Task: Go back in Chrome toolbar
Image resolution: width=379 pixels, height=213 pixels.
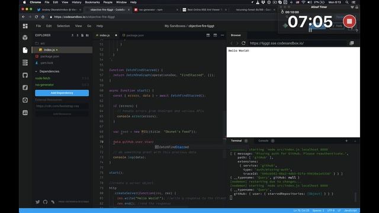Action: tap(24, 17)
